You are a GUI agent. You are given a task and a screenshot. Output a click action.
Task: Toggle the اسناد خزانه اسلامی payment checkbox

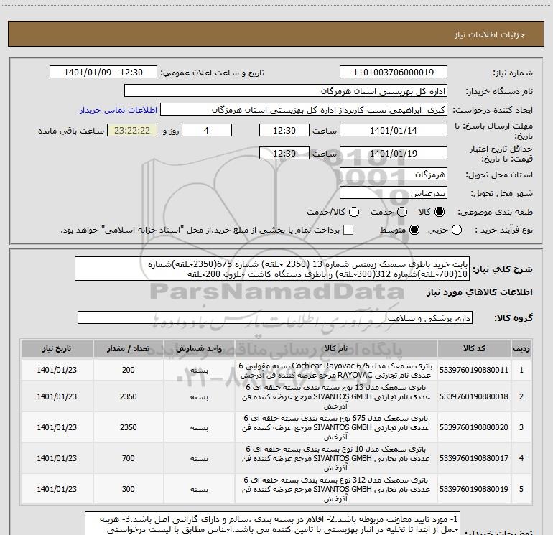[x=348, y=230]
